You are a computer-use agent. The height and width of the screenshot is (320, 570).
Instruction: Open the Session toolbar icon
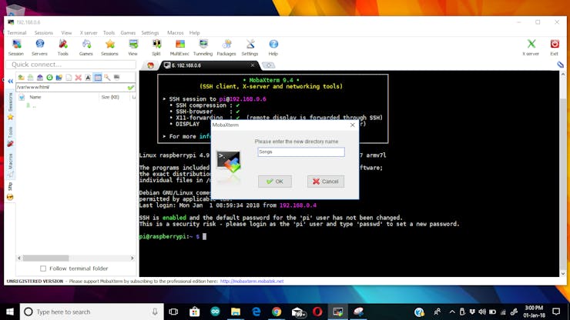coord(16,48)
